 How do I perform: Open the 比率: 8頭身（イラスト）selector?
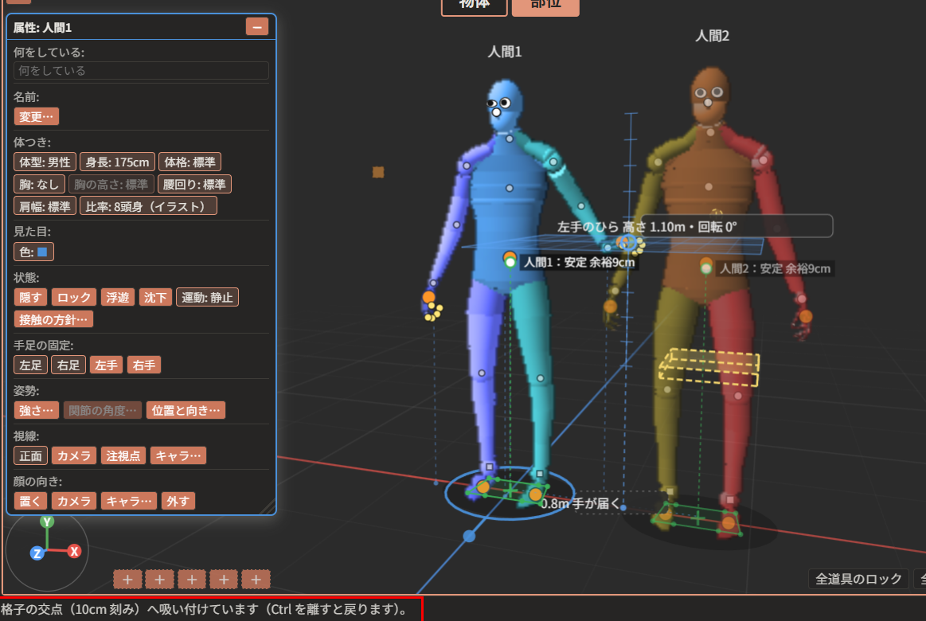point(148,207)
